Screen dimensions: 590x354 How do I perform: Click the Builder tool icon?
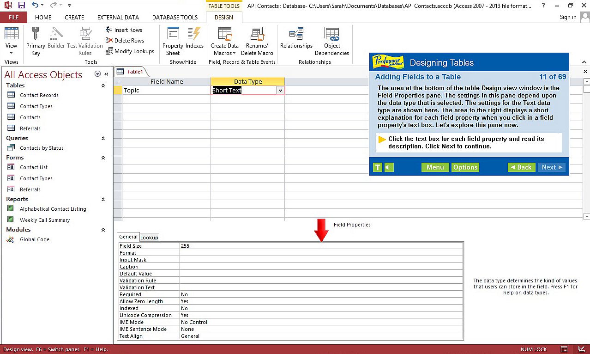tap(56, 37)
